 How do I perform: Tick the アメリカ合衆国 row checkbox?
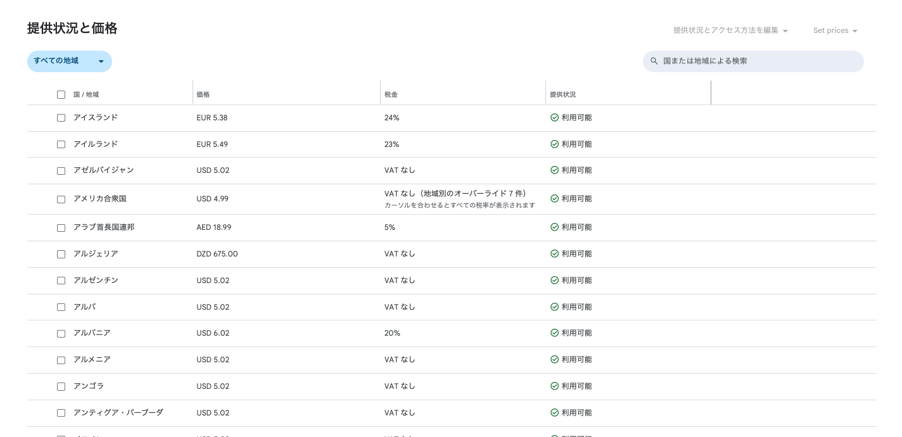click(61, 199)
